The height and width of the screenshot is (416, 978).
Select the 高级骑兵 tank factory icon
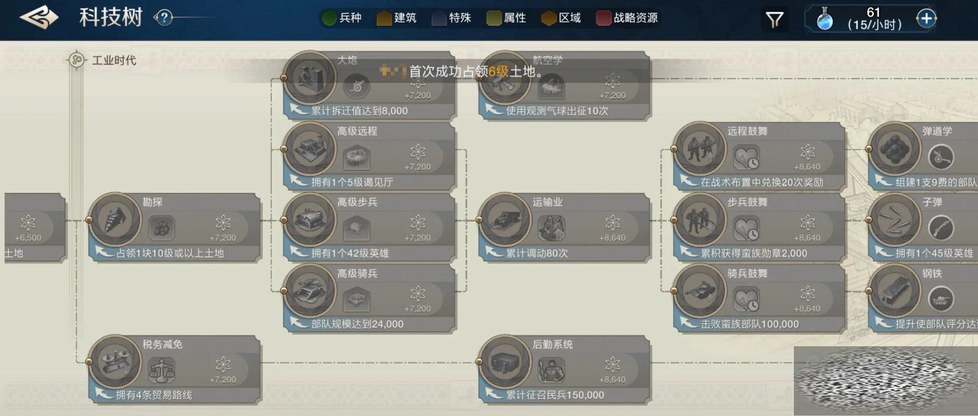point(310,291)
